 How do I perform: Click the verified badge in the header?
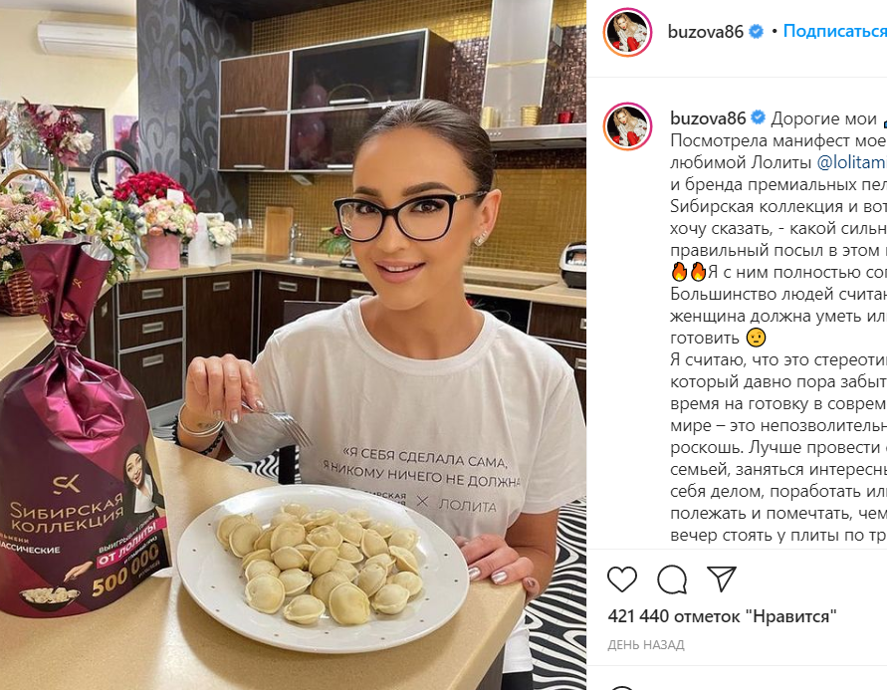(757, 32)
